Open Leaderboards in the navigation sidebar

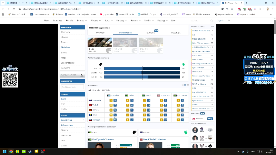[68, 63]
